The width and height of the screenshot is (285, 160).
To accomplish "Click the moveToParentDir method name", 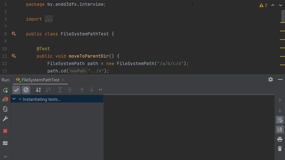I will 89,56.
